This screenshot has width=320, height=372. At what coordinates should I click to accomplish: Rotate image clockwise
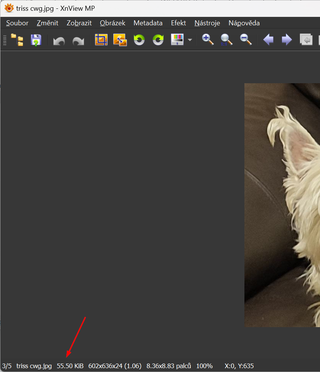[158, 40]
